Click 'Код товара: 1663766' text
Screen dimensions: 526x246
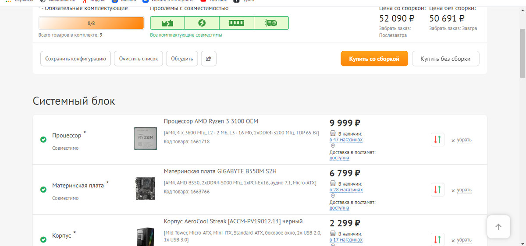point(187,191)
